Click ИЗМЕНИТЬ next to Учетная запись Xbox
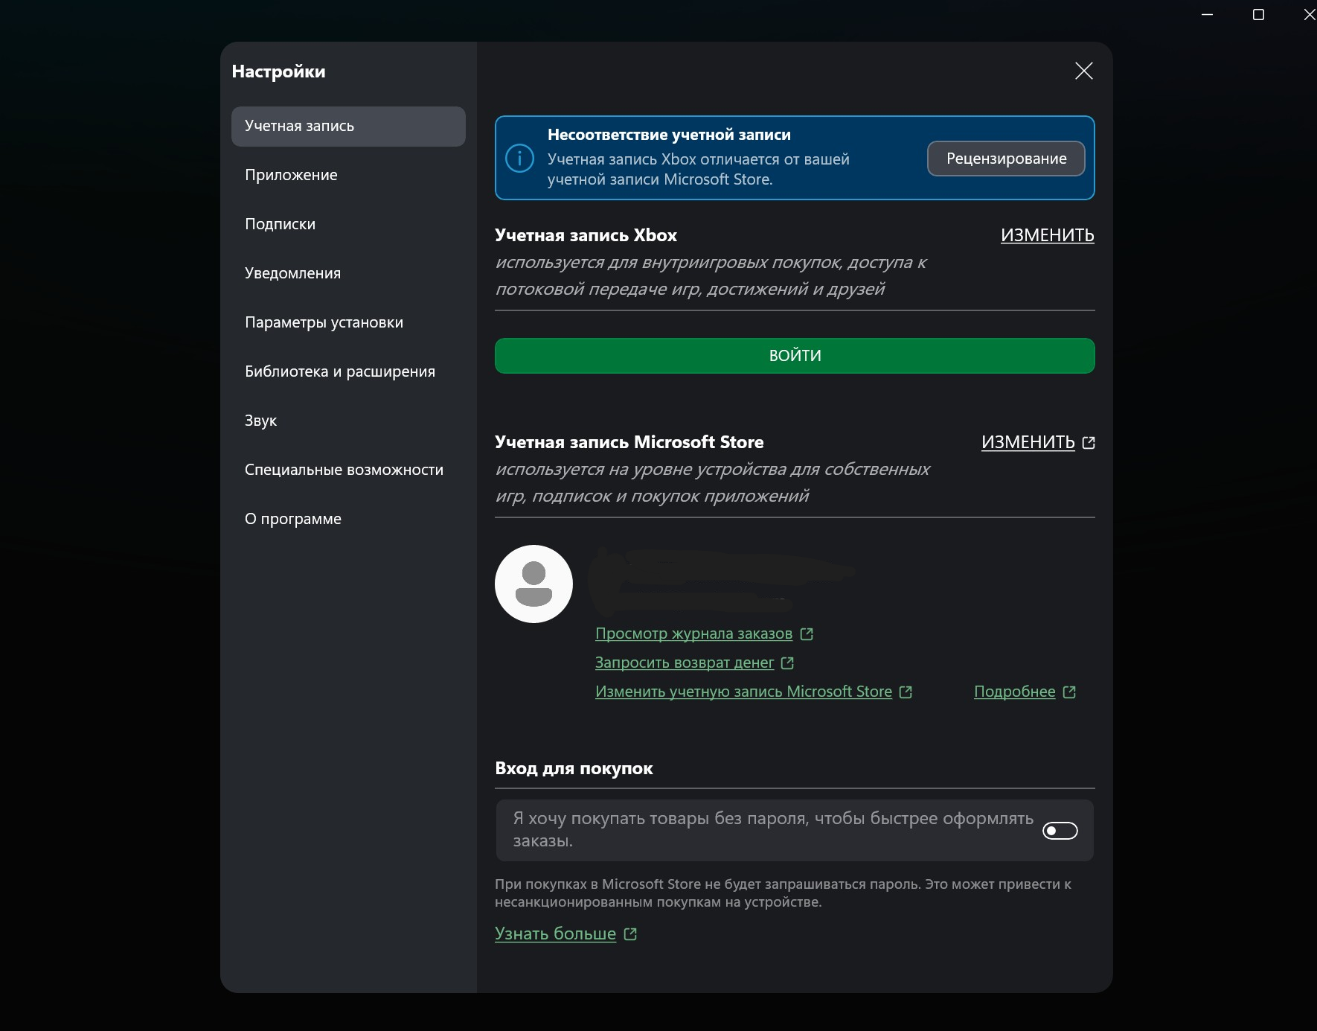 tap(1048, 235)
